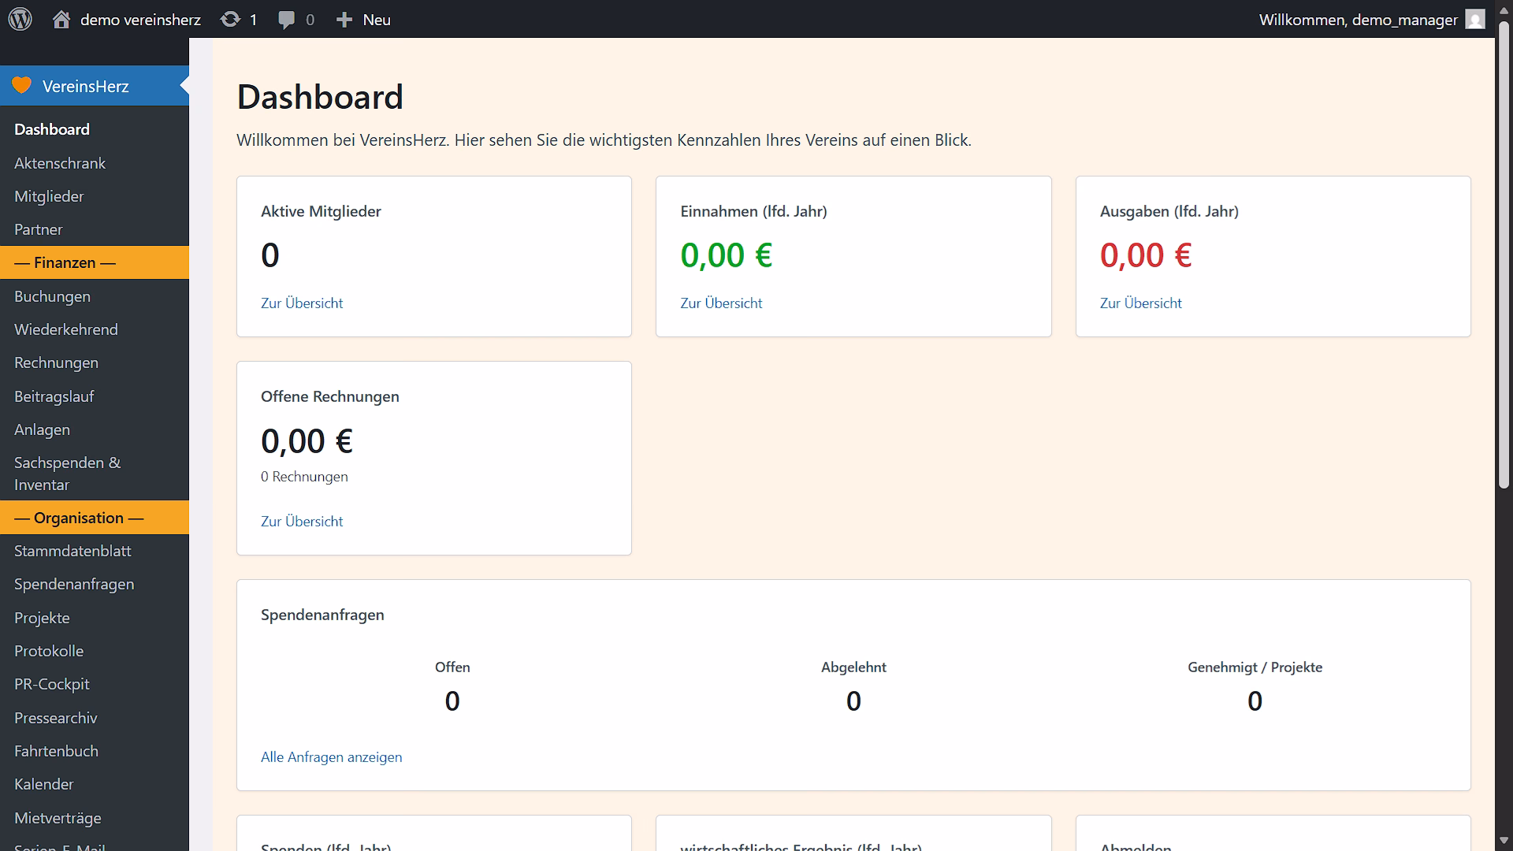The width and height of the screenshot is (1513, 851).
Task: Open Zur Übersicht under Offene Rechnungen
Action: click(x=302, y=521)
